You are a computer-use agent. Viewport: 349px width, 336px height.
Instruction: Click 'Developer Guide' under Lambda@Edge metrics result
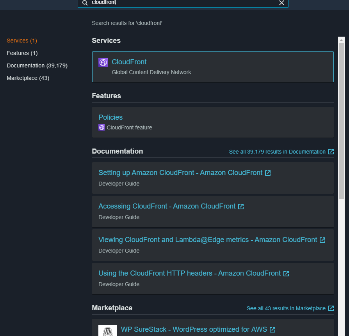[119, 251]
